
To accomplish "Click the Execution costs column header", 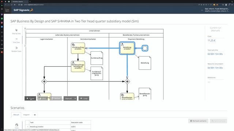I will coord(80,122).
